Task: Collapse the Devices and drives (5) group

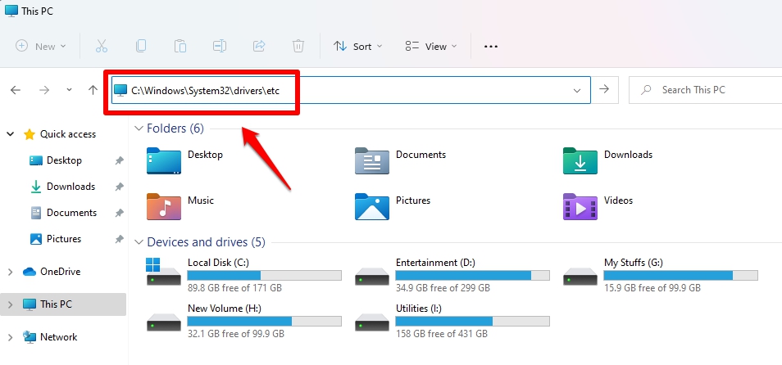Action: tap(139, 242)
